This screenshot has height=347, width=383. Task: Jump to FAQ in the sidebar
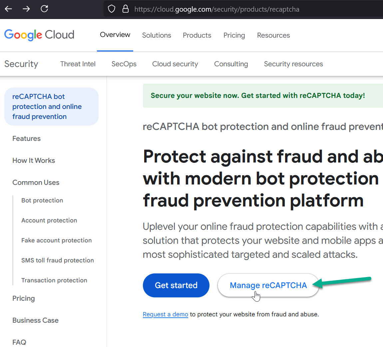[x=19, y=342]
